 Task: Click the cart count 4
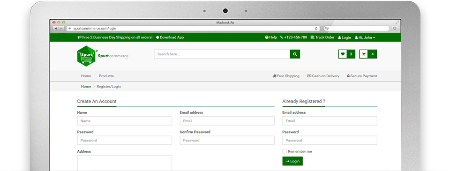[x=373, y=54]
